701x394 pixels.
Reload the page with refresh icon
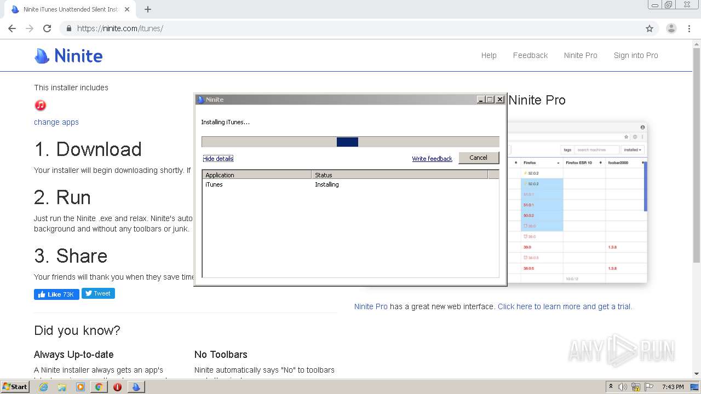(x=47, y=28)
